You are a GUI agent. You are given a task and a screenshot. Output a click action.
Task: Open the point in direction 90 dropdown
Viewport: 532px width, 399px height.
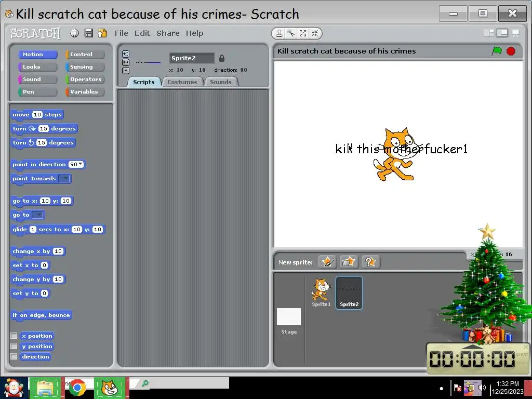(x=81, y=164)
